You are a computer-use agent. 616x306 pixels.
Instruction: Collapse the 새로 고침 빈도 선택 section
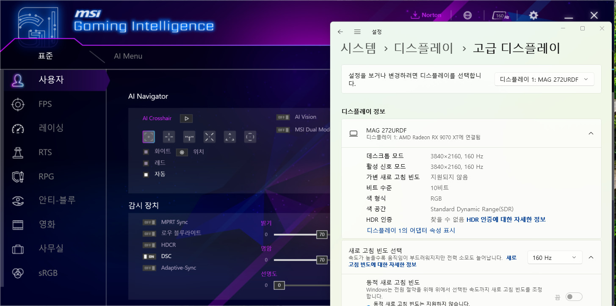(x=591, y=257)
